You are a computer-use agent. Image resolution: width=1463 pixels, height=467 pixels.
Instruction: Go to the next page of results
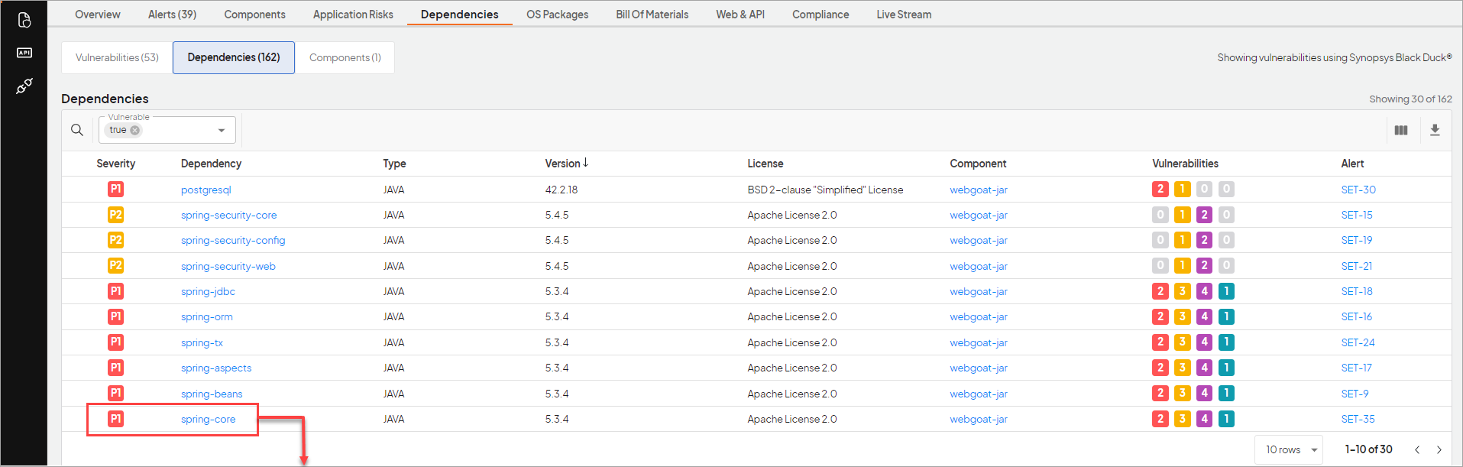(x=1439, y=449)
